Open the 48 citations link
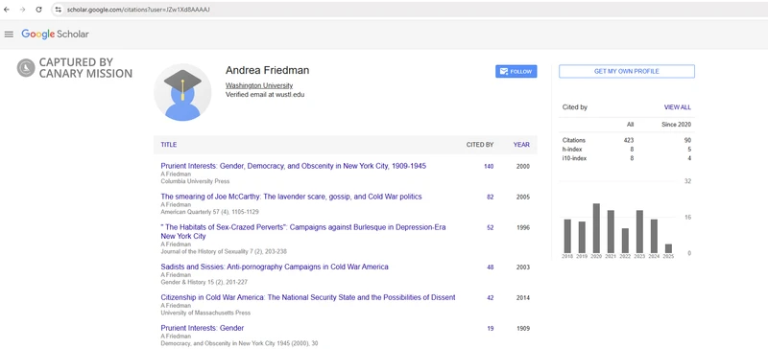 [491, 268]
